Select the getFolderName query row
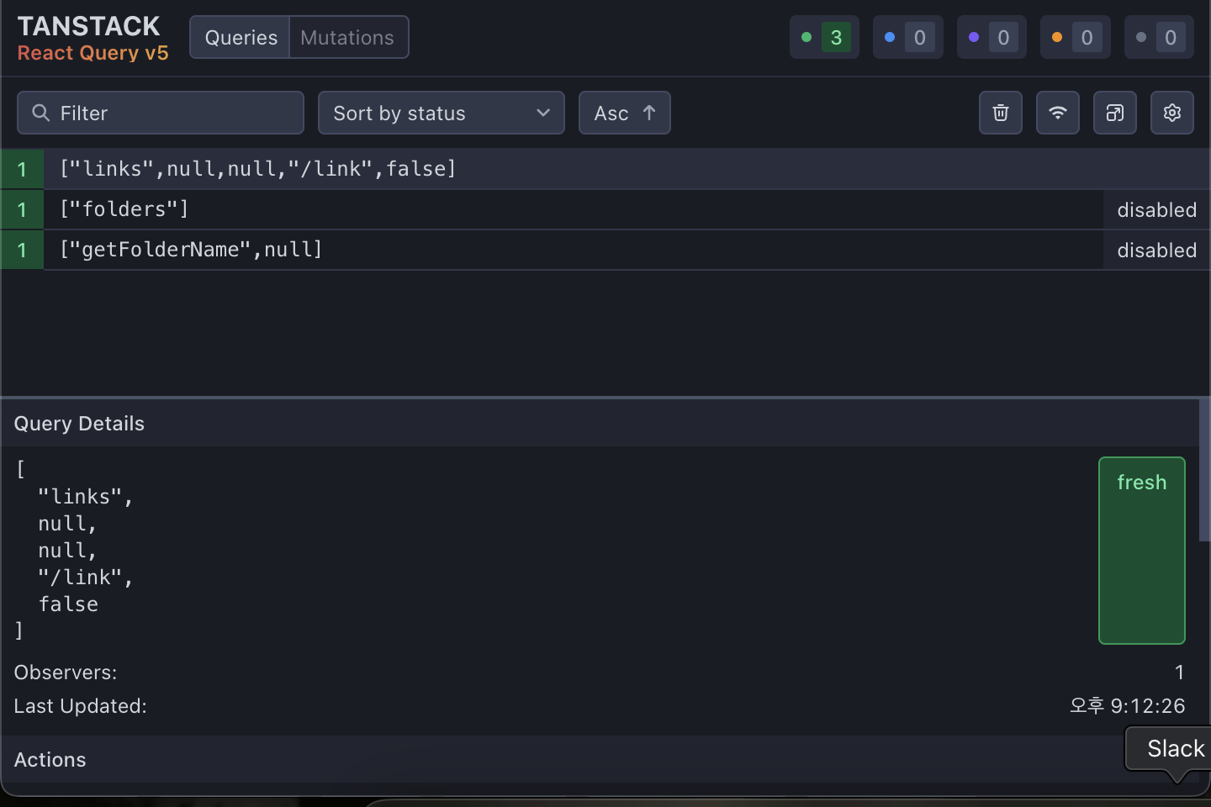The width and height of the screenshot is (1211, 807). point(605,250)
